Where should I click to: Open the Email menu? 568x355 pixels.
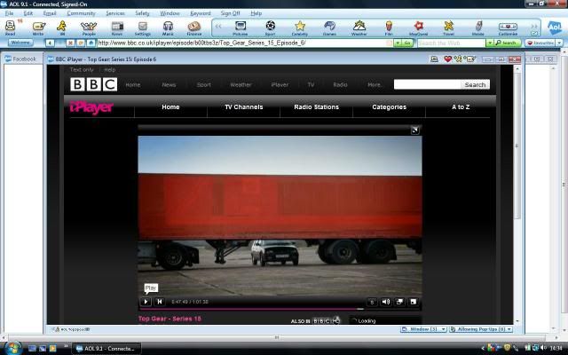pyautogui.click(x=50, y=13)
